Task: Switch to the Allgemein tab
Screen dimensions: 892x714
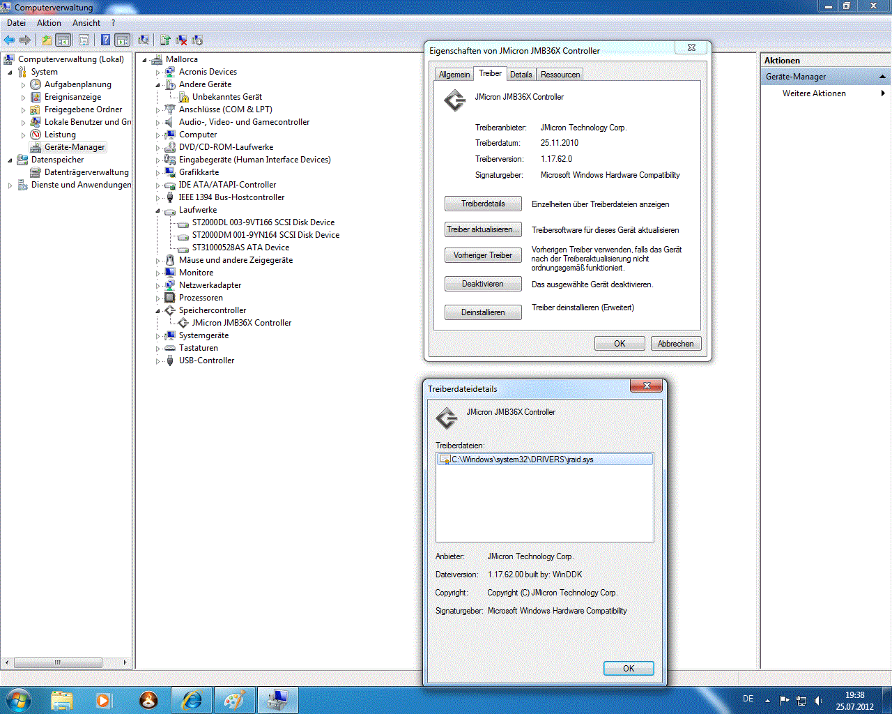Action: pyautogui.click(x=454, y=75)
